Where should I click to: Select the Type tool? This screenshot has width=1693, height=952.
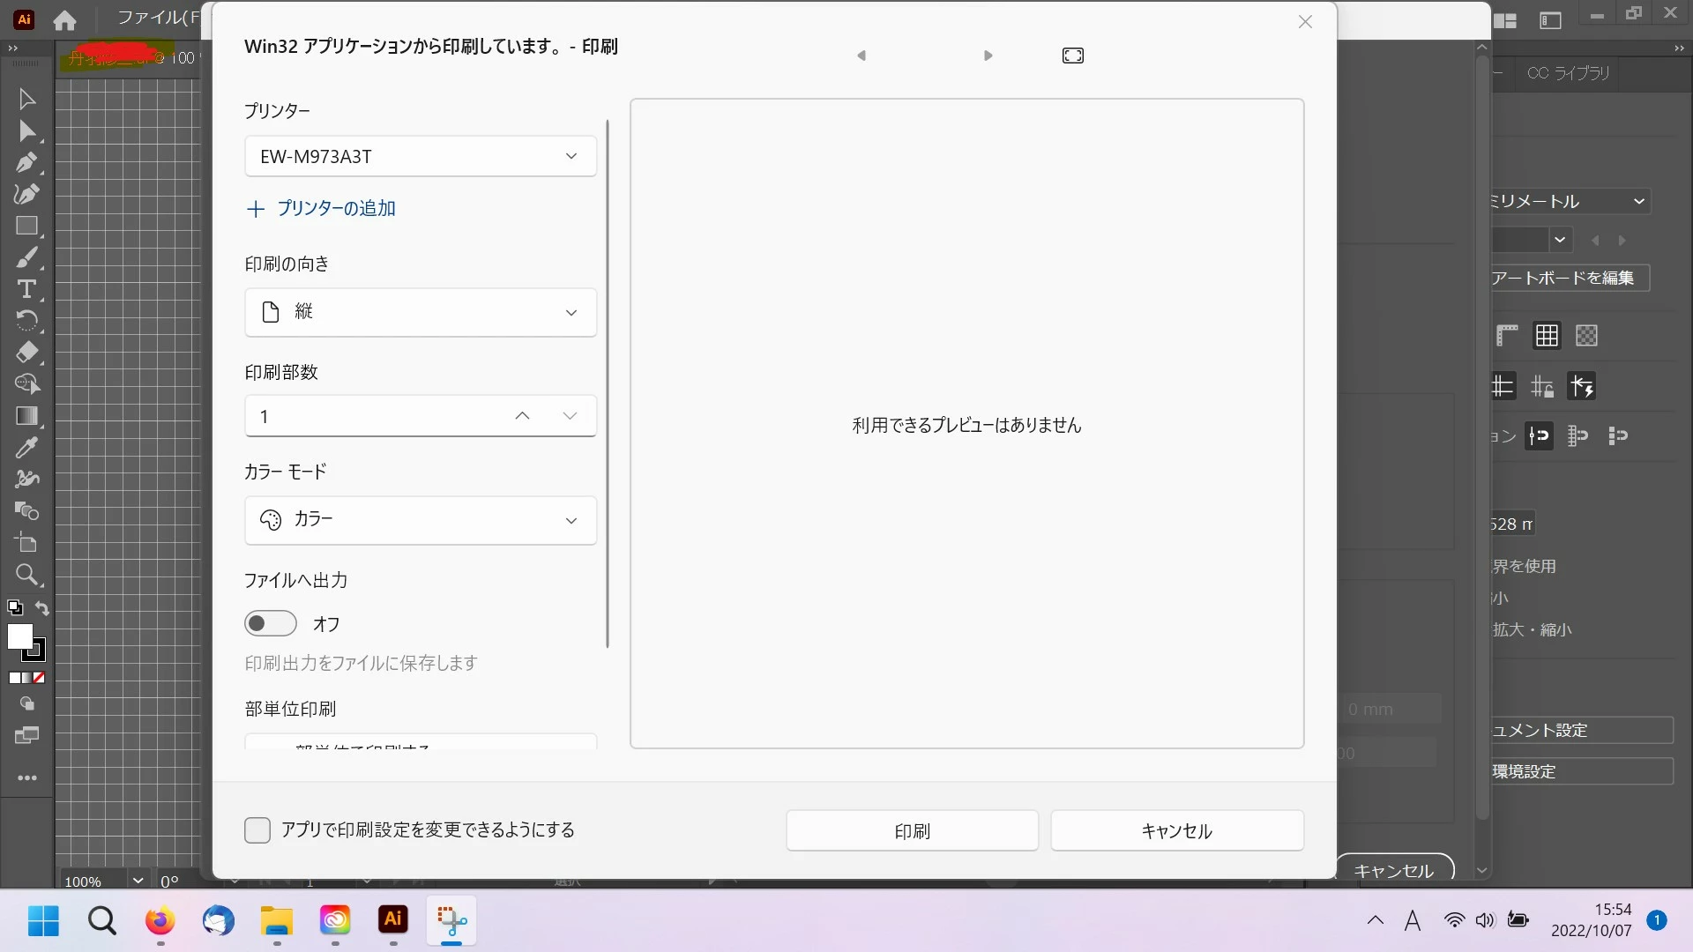pos(26,289)
